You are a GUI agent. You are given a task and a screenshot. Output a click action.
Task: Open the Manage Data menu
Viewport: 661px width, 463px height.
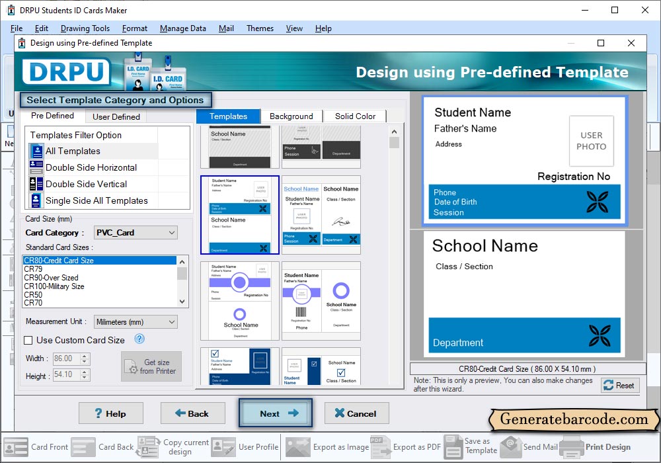(x=183, y=28)
